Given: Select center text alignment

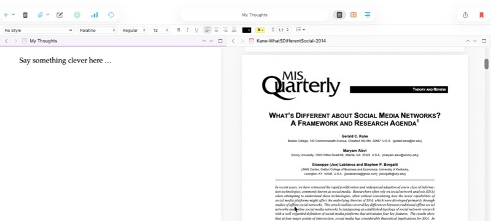Looking at the screenshot, I should point(216,30).
